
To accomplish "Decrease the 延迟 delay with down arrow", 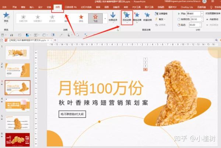I will (200, 26).
